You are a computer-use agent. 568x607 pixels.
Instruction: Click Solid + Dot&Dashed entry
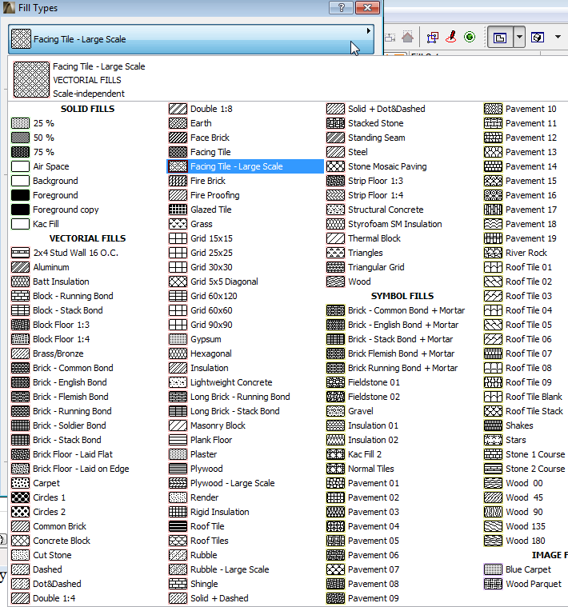(x=386, y=109)
